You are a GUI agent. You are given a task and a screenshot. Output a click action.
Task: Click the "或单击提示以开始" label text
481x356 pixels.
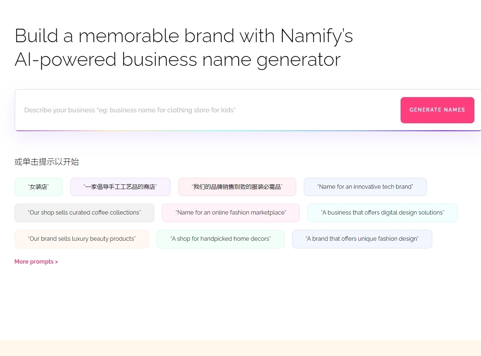47,162
